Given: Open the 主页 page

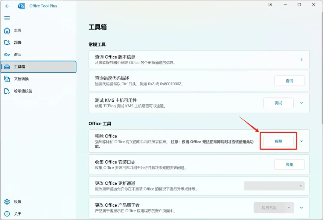Looking at the screenshot, I should coord(38,30).
